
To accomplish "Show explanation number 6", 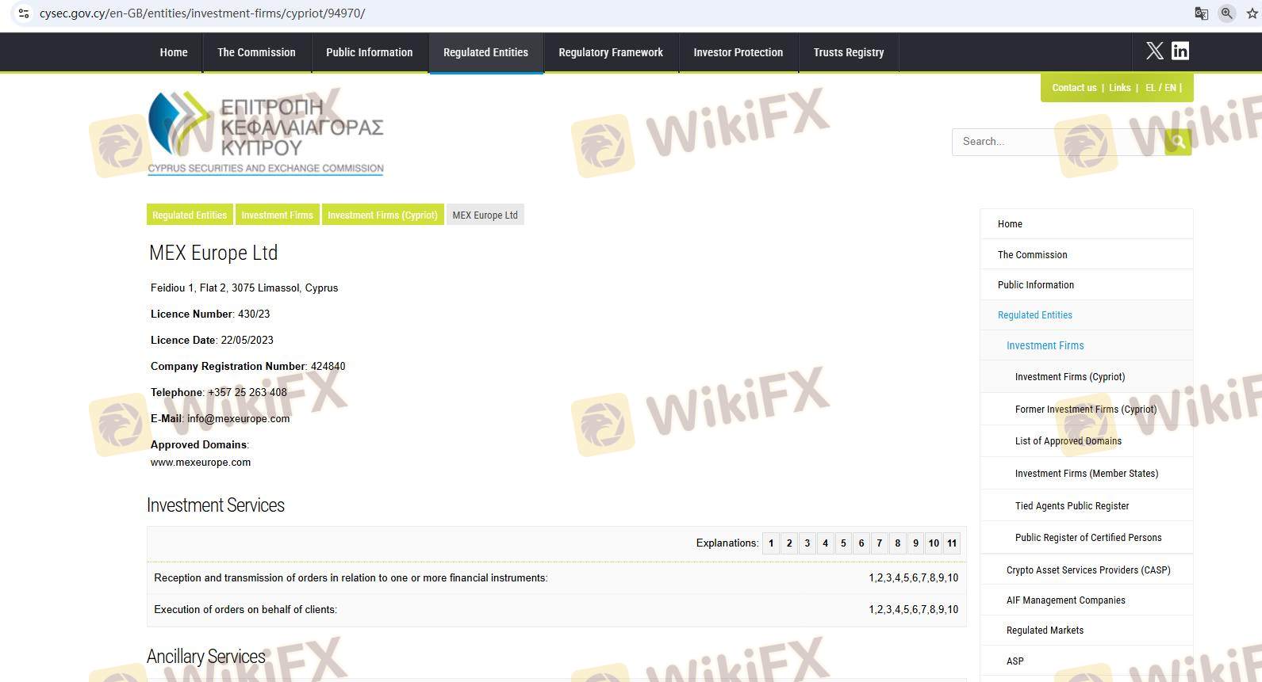I will click(x=861, y=543).
